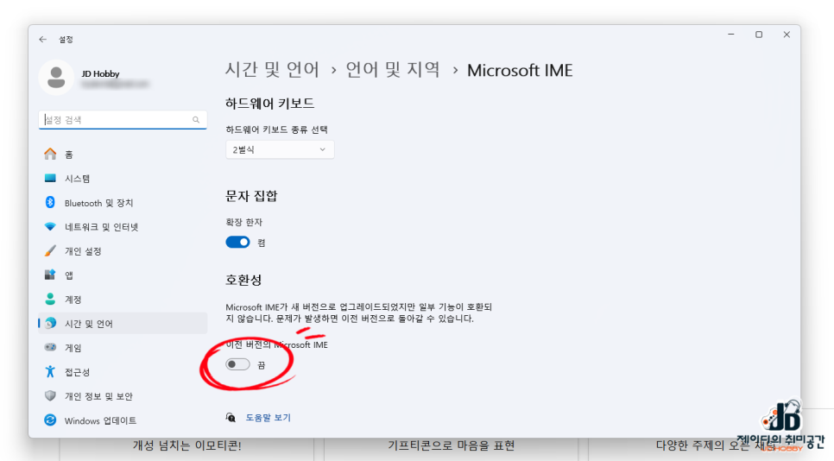Click the 네트워크 및 인터넷 wifi icon
The width and height of the screenshot is (834, 461).
[50, 226]
